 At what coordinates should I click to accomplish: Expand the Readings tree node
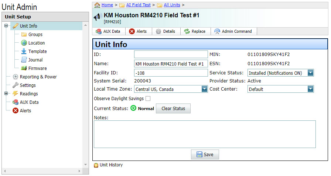6,94
